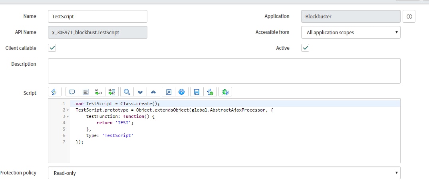
Task: Click script line 1 with Class.create
Action: click(x=117, y=104)
